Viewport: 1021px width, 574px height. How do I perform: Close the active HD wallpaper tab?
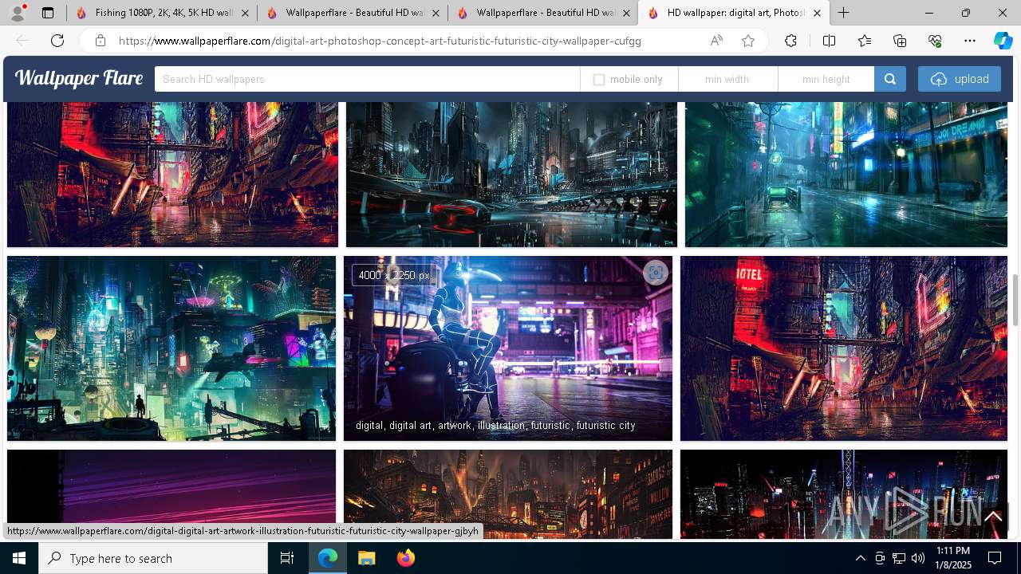click(x=817, y=13)
